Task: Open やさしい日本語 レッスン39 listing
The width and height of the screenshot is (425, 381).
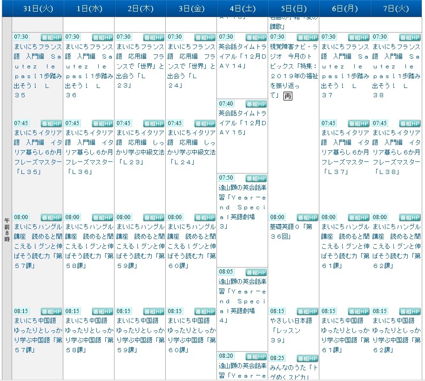Action: click(291, 330)
